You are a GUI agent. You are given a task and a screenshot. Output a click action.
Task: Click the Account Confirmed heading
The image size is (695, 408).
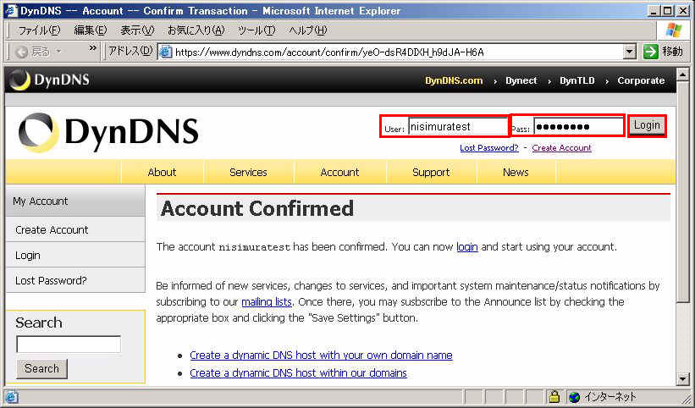tap(257, 208)
